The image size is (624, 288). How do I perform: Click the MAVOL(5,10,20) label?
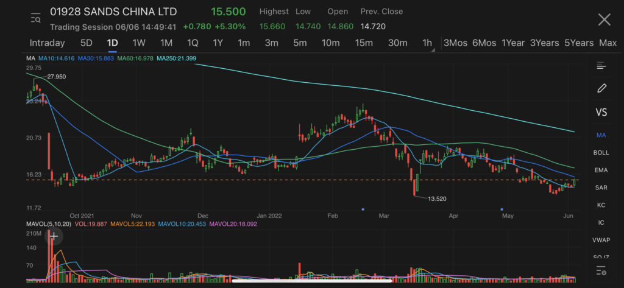(x=49, y=224)
